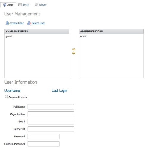Focus the Password field
The image size is (161, 149).
[44, 136]
